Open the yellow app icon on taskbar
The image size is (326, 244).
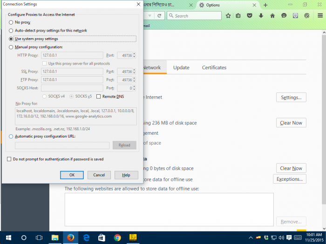pos(133,238)
